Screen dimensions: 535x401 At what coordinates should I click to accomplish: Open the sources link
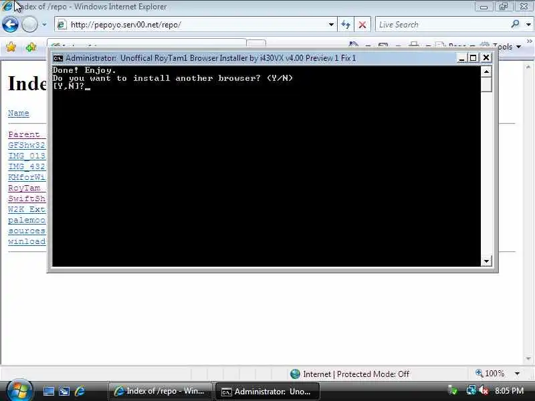click(27, 231)
